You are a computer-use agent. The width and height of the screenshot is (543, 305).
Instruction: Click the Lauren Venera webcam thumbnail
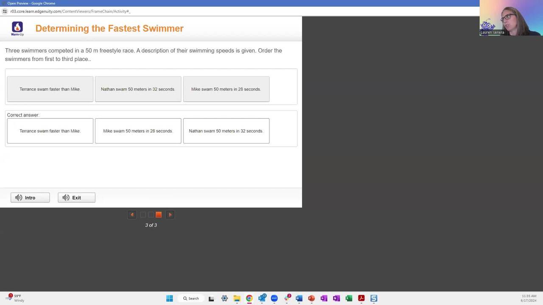511,18
